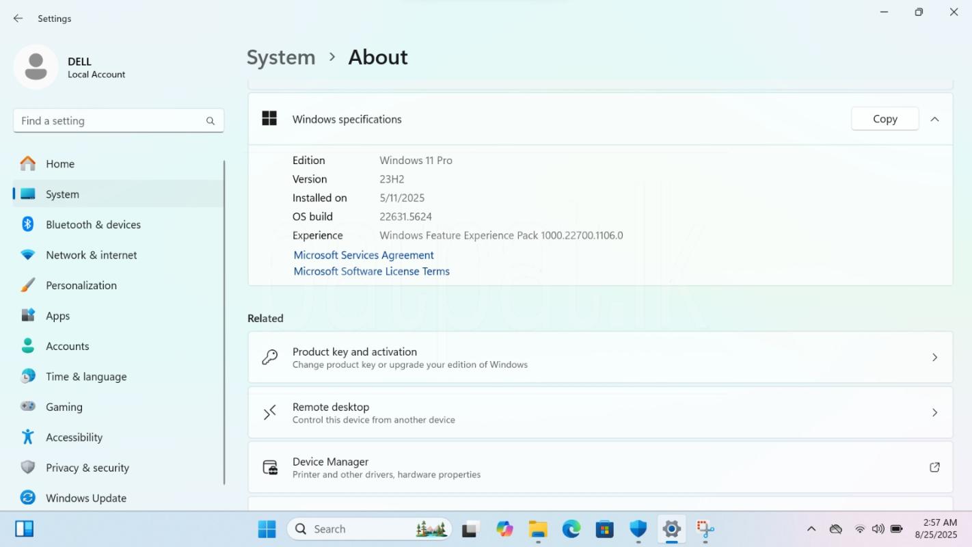Click the Find a setting field
The height and width of the screenshot is (547, 972).
tap(109, 121)
